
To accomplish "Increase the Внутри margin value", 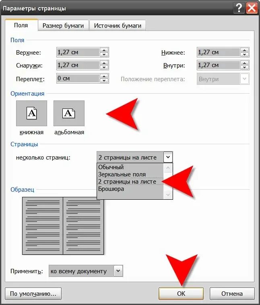I will click(x=244, y=63).
